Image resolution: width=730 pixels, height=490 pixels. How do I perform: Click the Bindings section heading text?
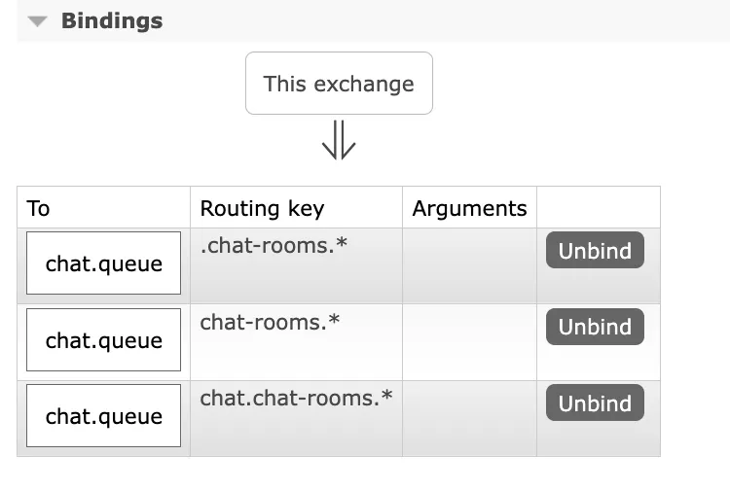pos(112,21)
